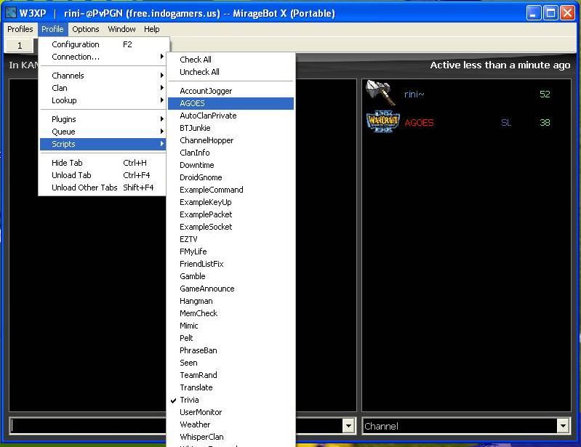Screen dimensions: 581x447
Task: Choose Hide Tab menu entry
Action: pyautogui.click(x=103, y=163)
